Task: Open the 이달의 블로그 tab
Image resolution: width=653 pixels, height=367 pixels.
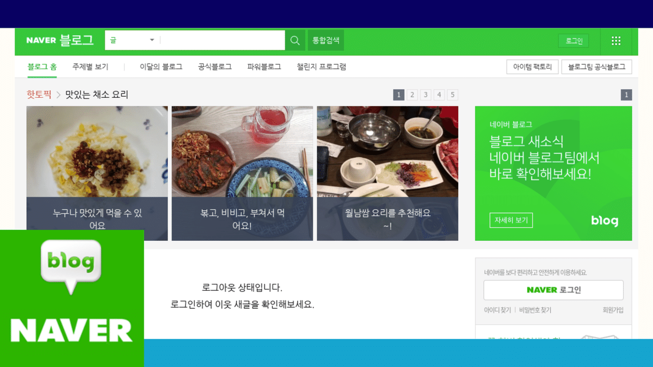Action: pos(161,67)
